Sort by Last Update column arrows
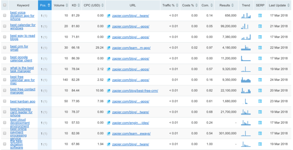The height and width of the screenshot is (150, 293). coord(290,5)
